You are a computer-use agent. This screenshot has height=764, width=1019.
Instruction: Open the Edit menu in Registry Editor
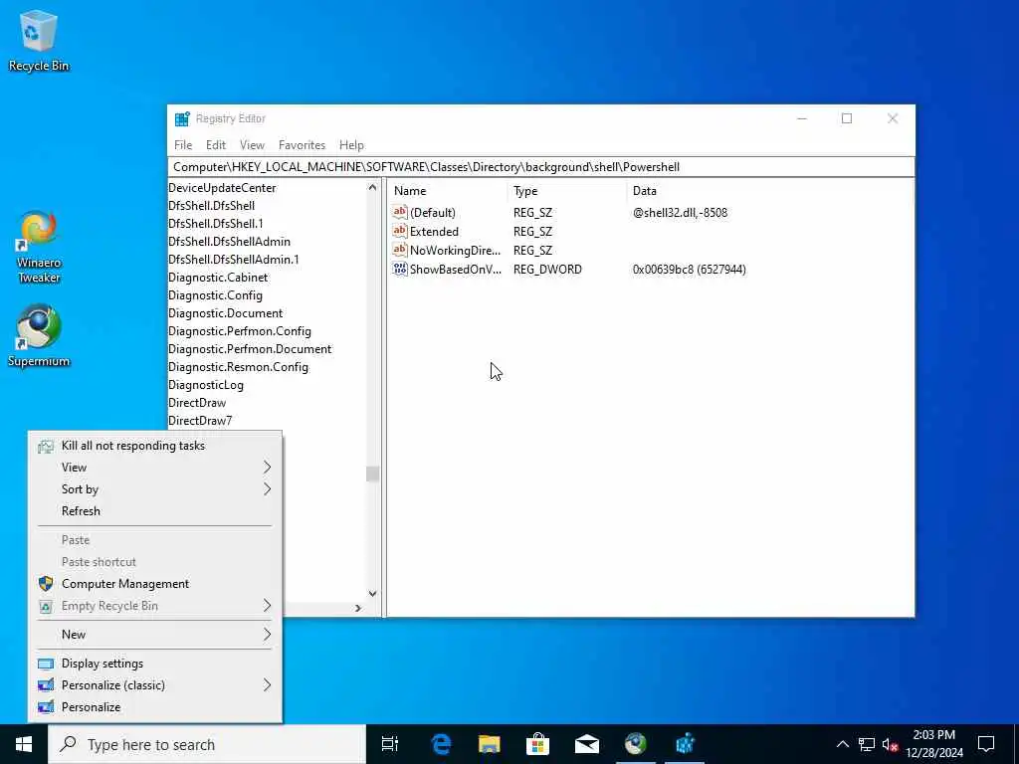click(x=216, y=145)
